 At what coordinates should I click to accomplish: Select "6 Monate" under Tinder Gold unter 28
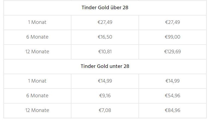coord(37,96)
